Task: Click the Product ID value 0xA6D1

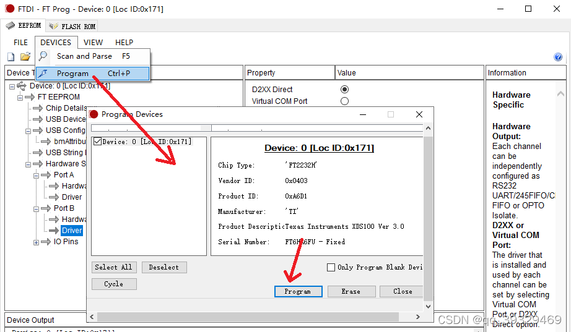Action: tap(296, 196)
